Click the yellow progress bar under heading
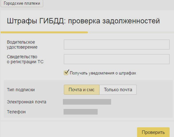Screen dimensions: 174x137 [x=44, y=32]
